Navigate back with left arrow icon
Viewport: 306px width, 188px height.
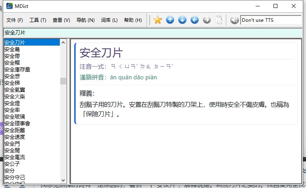[195, 20]
